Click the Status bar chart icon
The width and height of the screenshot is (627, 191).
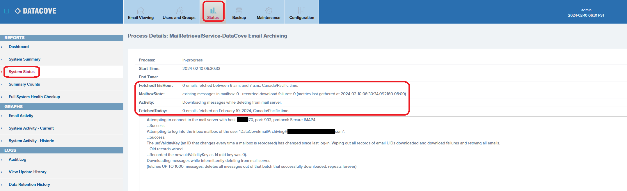213,10
